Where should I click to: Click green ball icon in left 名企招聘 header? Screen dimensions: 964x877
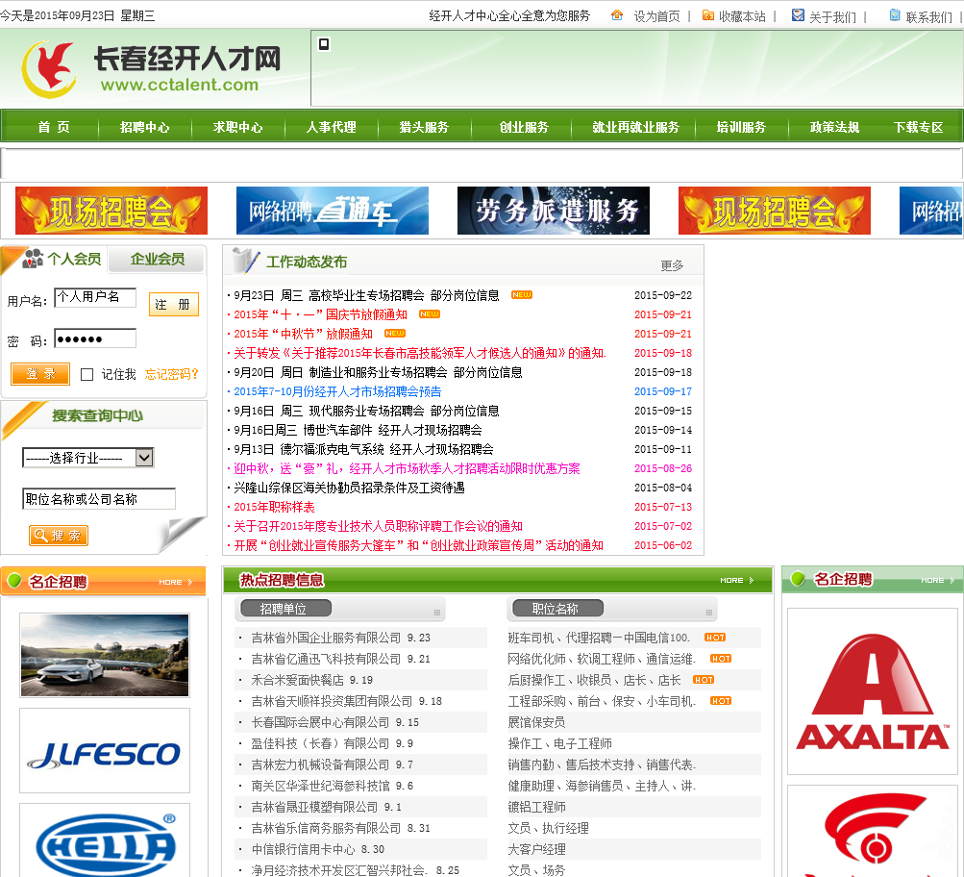14,581
